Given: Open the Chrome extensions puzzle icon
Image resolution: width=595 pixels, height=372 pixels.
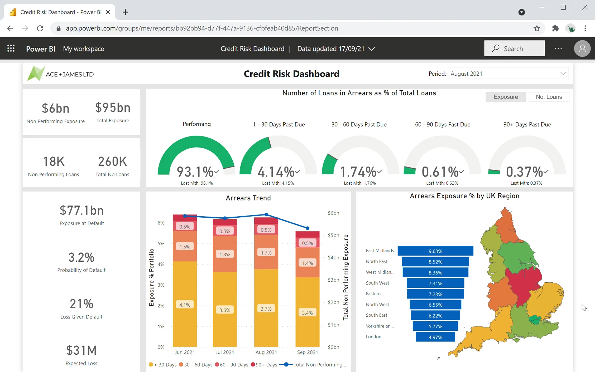Looking at the screenshot, I should click(x=556, y=28).
